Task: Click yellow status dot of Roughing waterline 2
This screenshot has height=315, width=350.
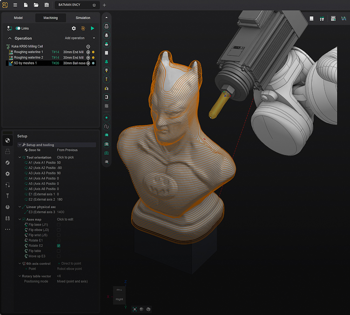Action: click(x=93, y=58)
